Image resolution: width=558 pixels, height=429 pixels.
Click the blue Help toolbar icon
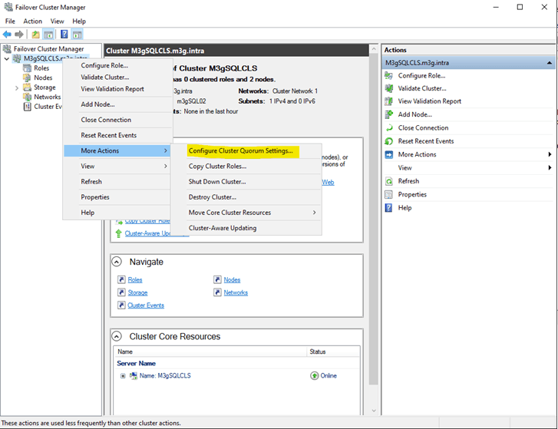pos(64,35)
